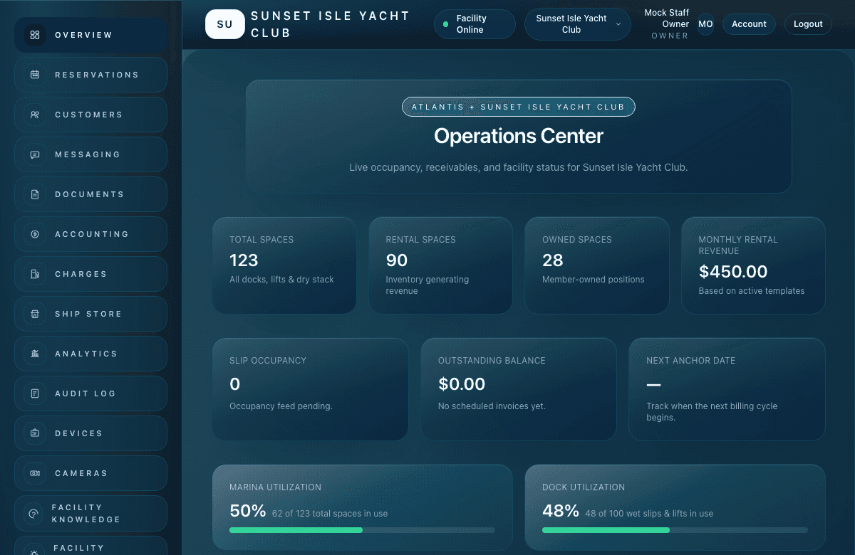
Task: Click the Audit Log list icon
Action: pos(35,393)
